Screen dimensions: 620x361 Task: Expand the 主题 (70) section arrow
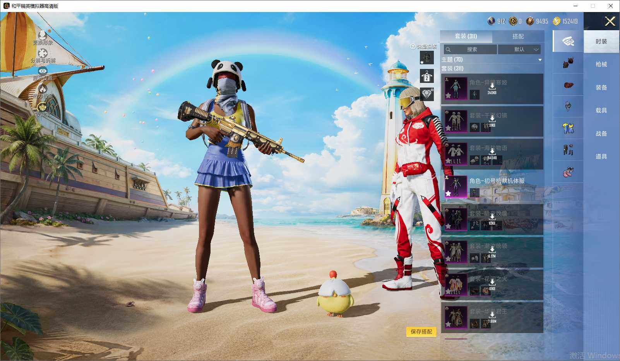click(540, 60)
